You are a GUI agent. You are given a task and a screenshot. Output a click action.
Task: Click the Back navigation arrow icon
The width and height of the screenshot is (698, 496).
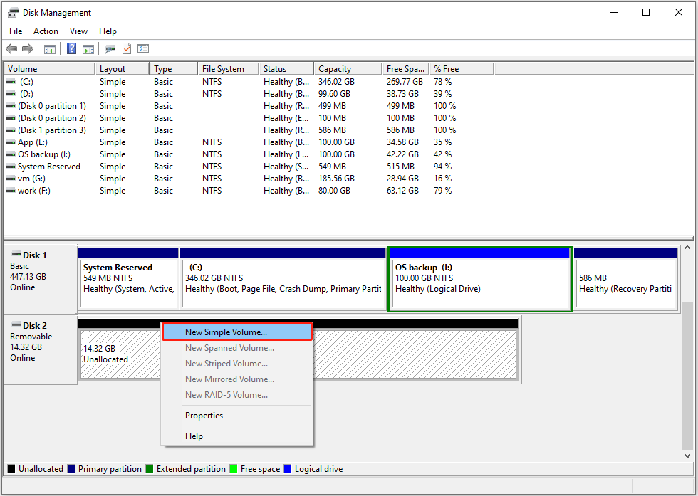11,48
